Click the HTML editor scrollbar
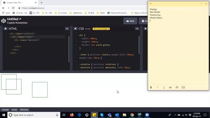 [69, 49]
